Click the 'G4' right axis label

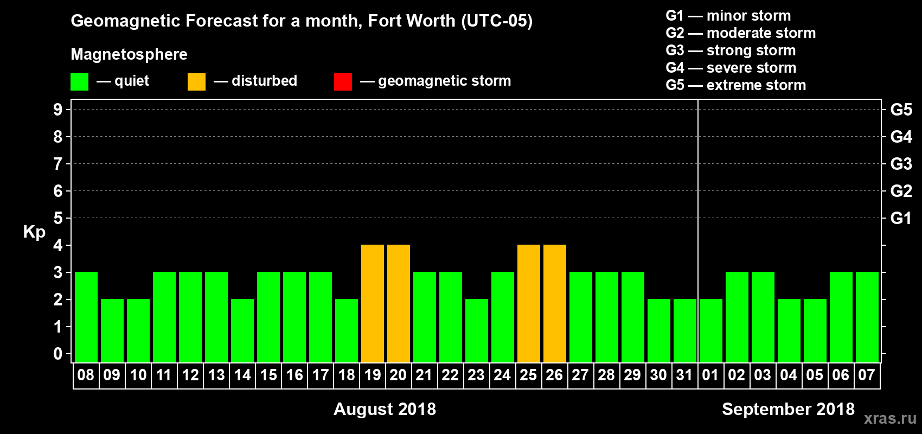[x=901, y=137]
